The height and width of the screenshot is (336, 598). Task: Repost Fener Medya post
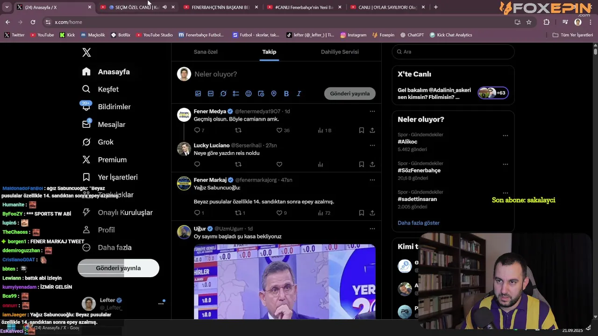(238, 130)
